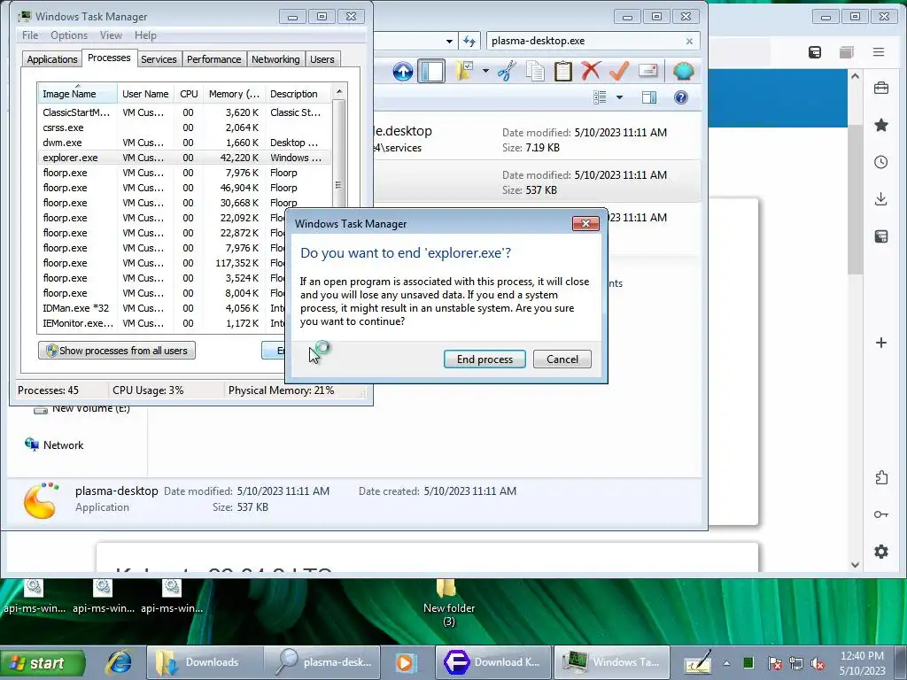Viewport: 907px width, 680px height.
Task: Open extensions puzzle icon in sidebar
Action: [881, 477]
